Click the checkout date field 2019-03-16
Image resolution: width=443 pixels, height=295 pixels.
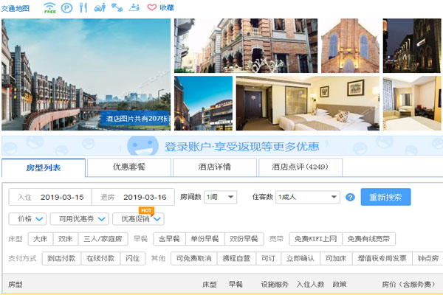[133, 197]
